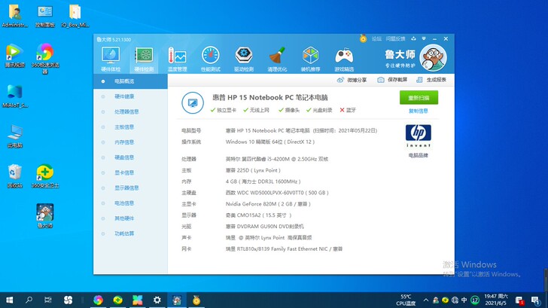Click the green 重新扫描 rescan button
This screenshot has width=548, height=308.
coord(419,98)
